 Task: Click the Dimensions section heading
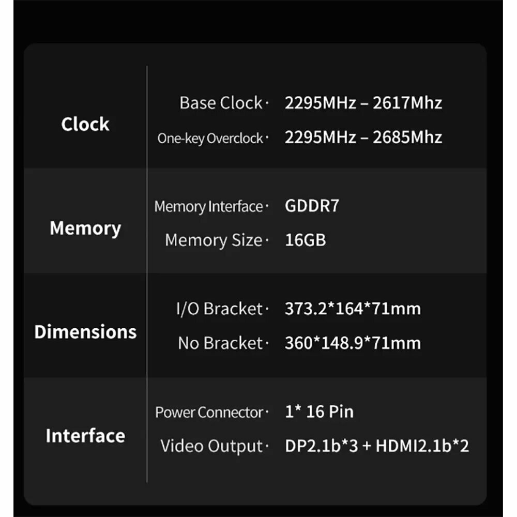coord(85,332)
